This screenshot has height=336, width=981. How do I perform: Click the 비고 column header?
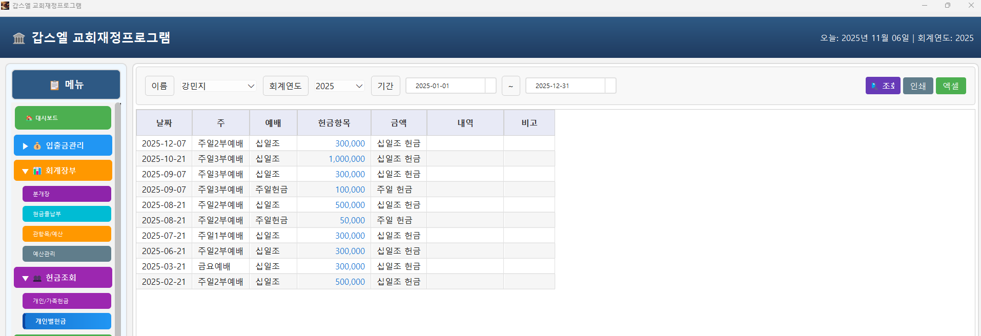529,123
